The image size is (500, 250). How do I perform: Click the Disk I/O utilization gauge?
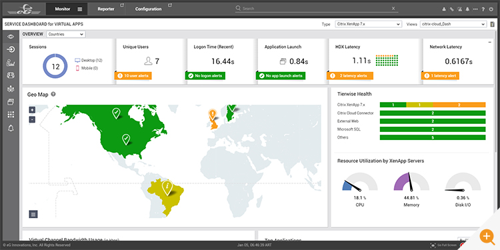[x=463, y=183]
